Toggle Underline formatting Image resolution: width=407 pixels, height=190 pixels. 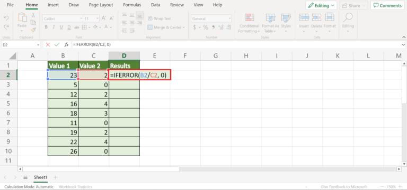61,27
